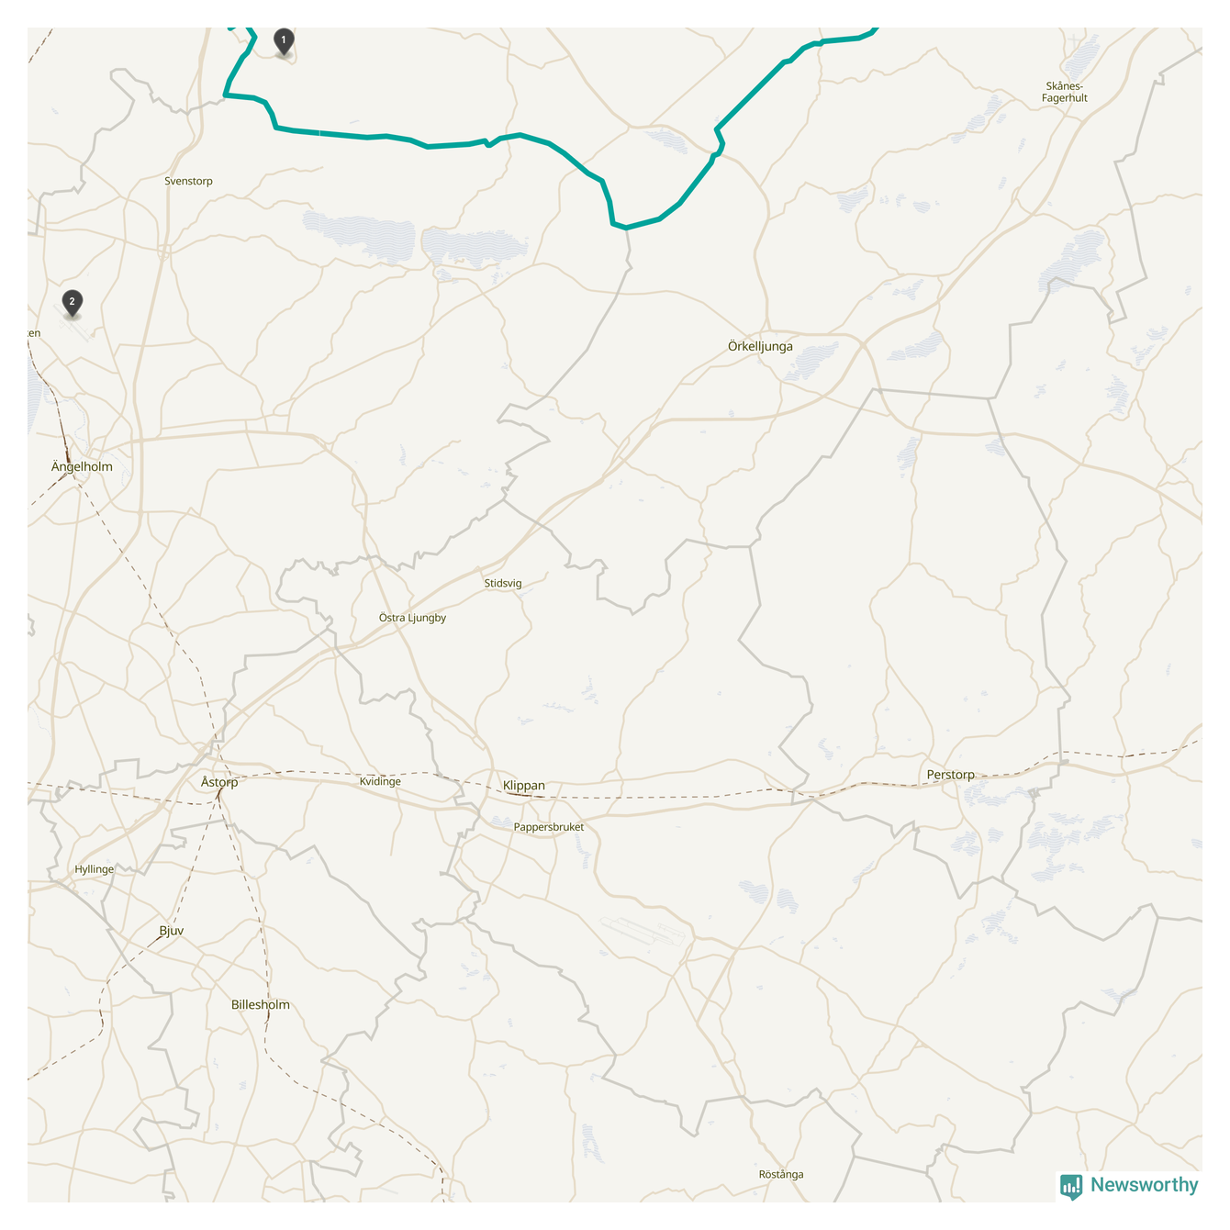Click the Klippan place label
Image resolution: width=1230 pixels, height=1230 pixels.
524,786
